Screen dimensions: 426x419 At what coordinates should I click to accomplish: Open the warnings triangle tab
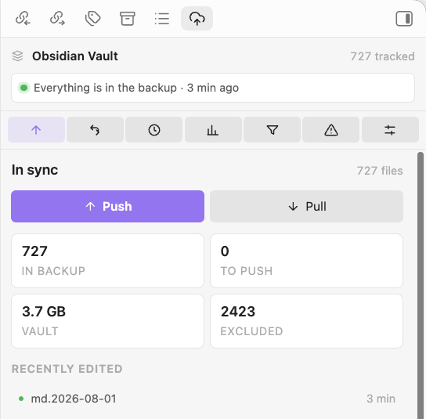click(x=331, y=129)
